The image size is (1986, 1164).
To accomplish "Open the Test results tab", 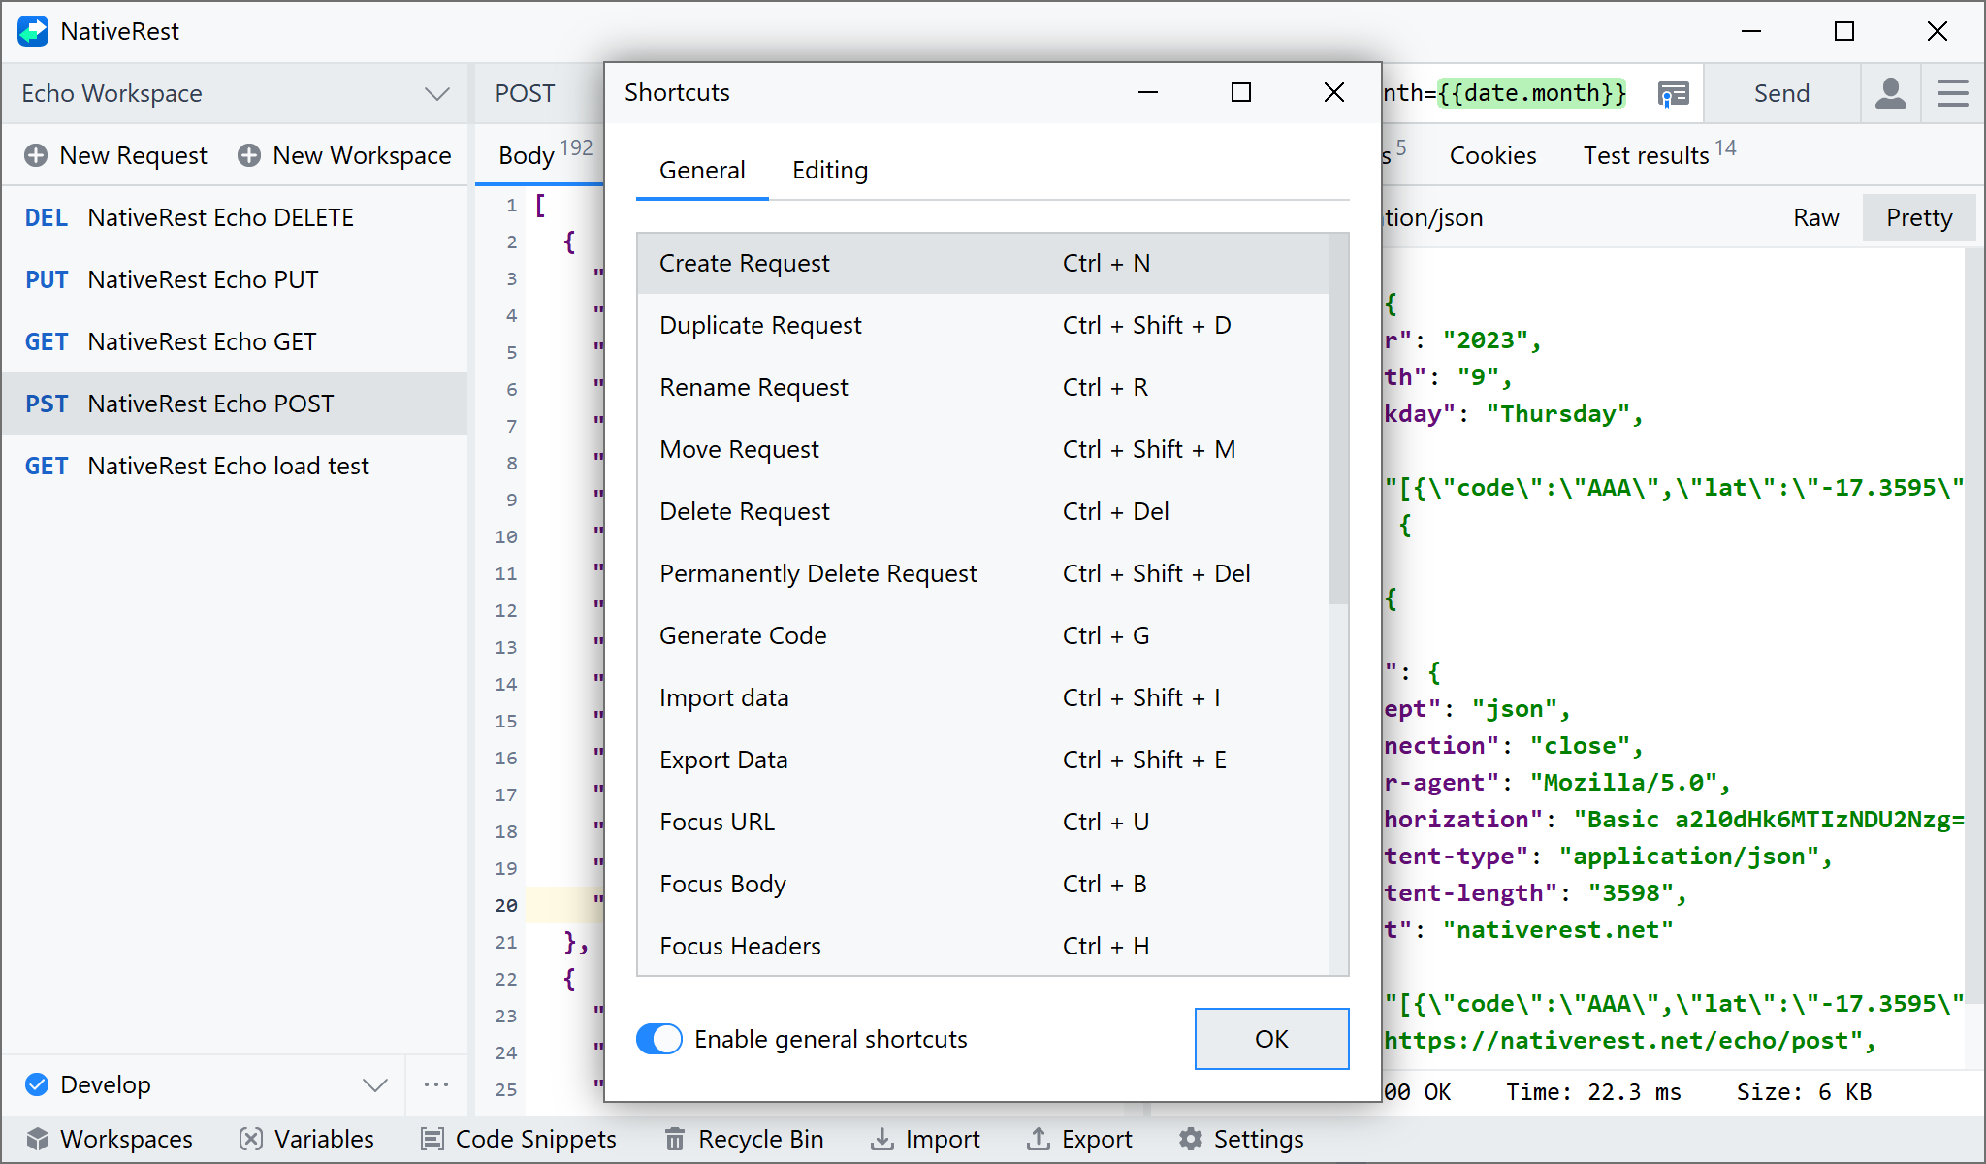I will 1659,155.
